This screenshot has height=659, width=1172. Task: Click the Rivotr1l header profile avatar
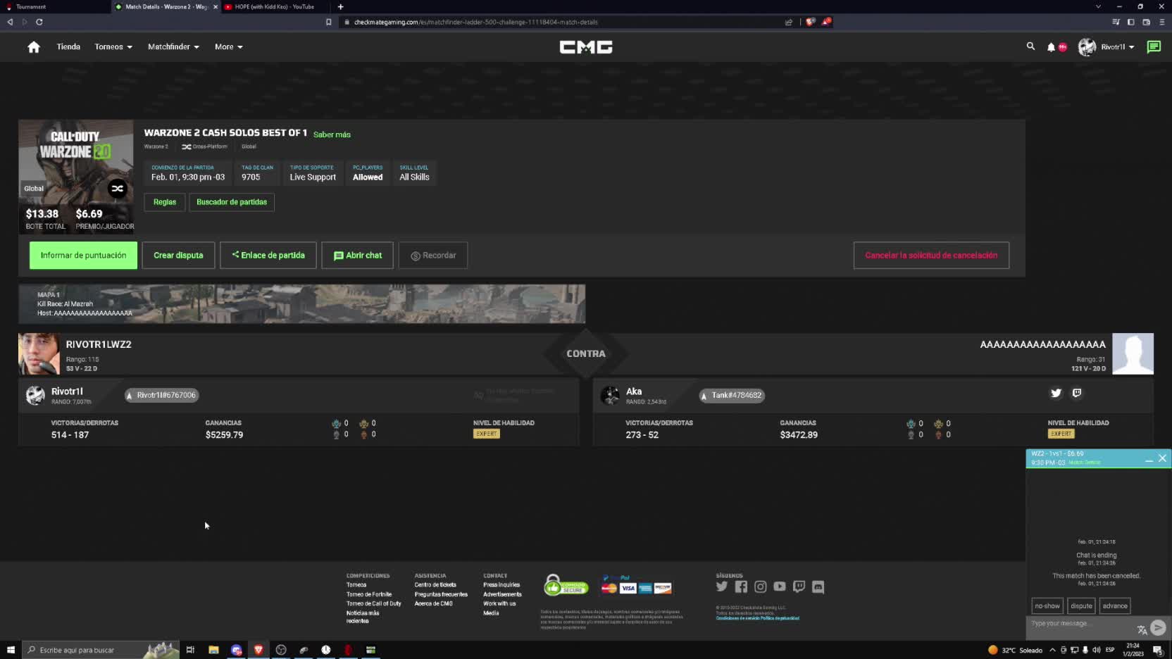(x=1087, y=47)
